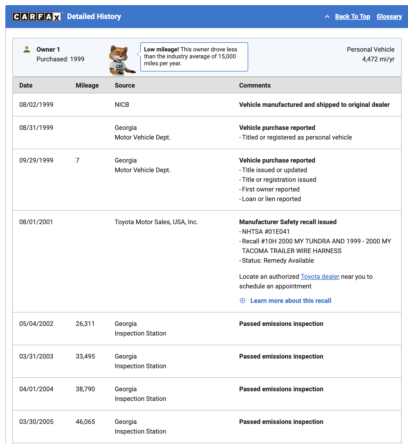The image size is (408, 444).
Task: Click the Comments column header
Action: (x=255, y=85)
